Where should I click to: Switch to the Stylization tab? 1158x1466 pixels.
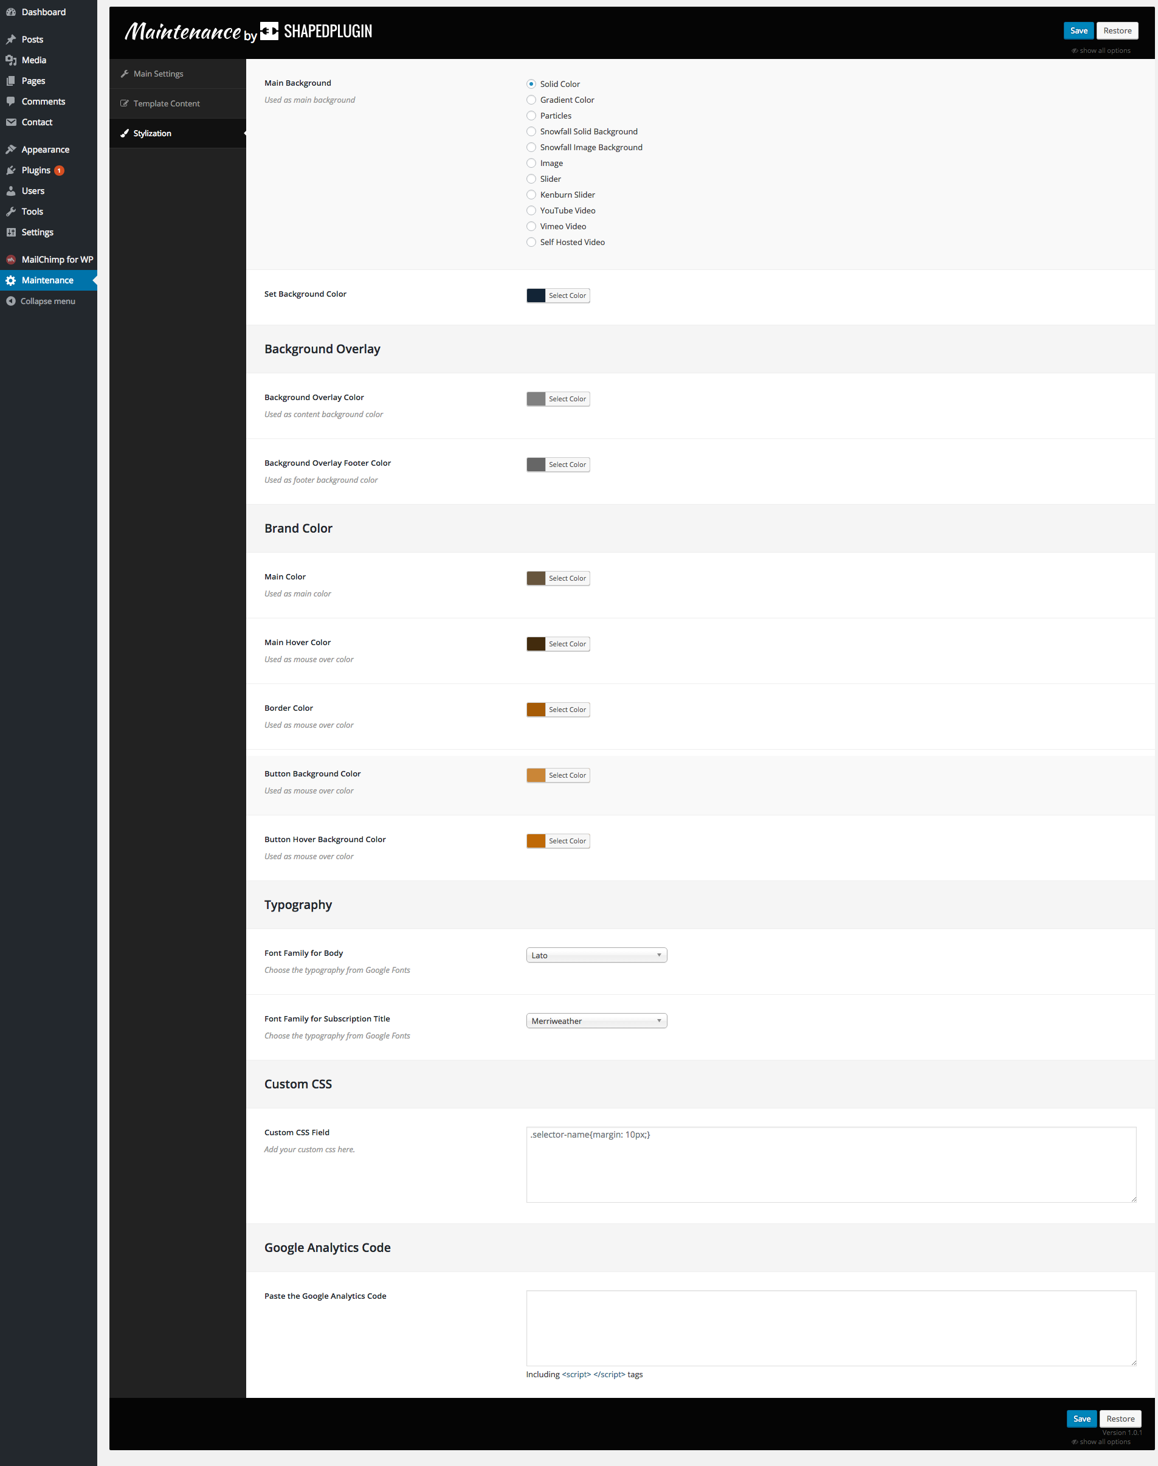tap(177, 134)
